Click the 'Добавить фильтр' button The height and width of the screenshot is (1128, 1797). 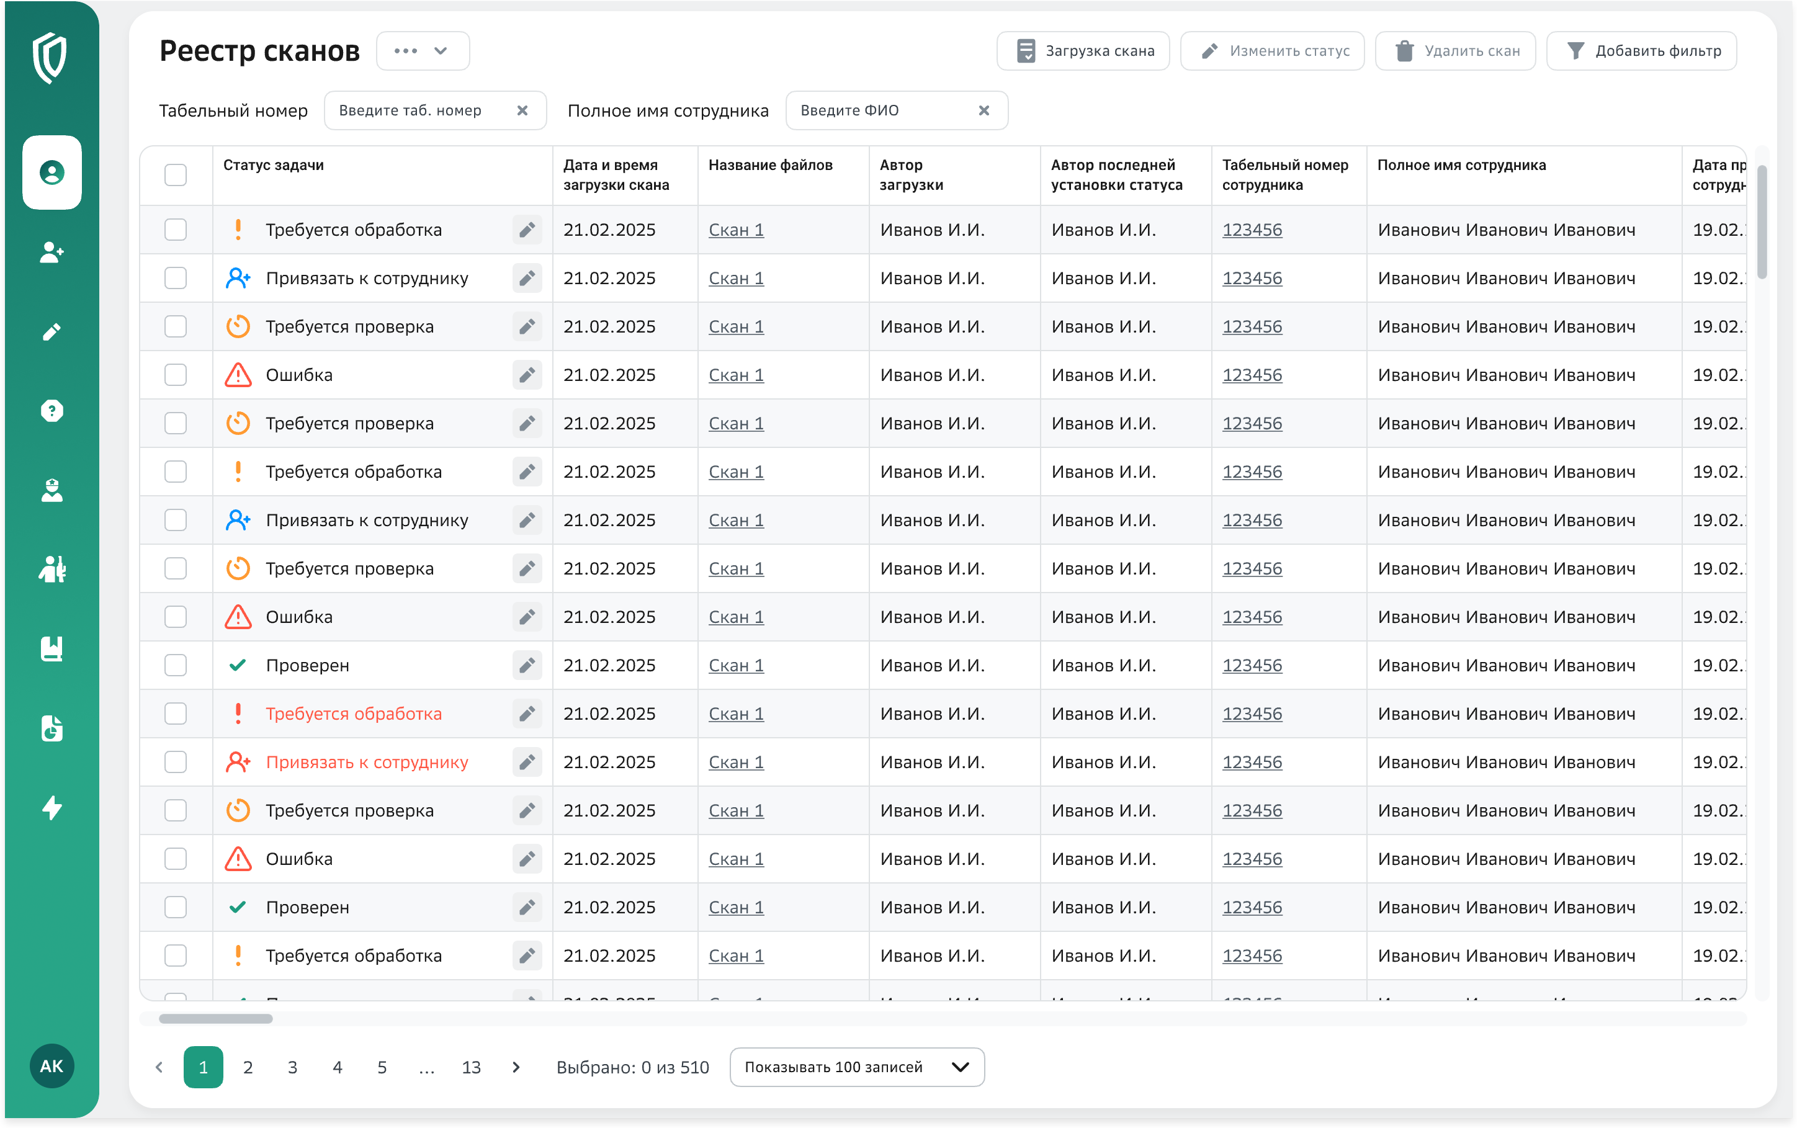(x=1641, y=51)
